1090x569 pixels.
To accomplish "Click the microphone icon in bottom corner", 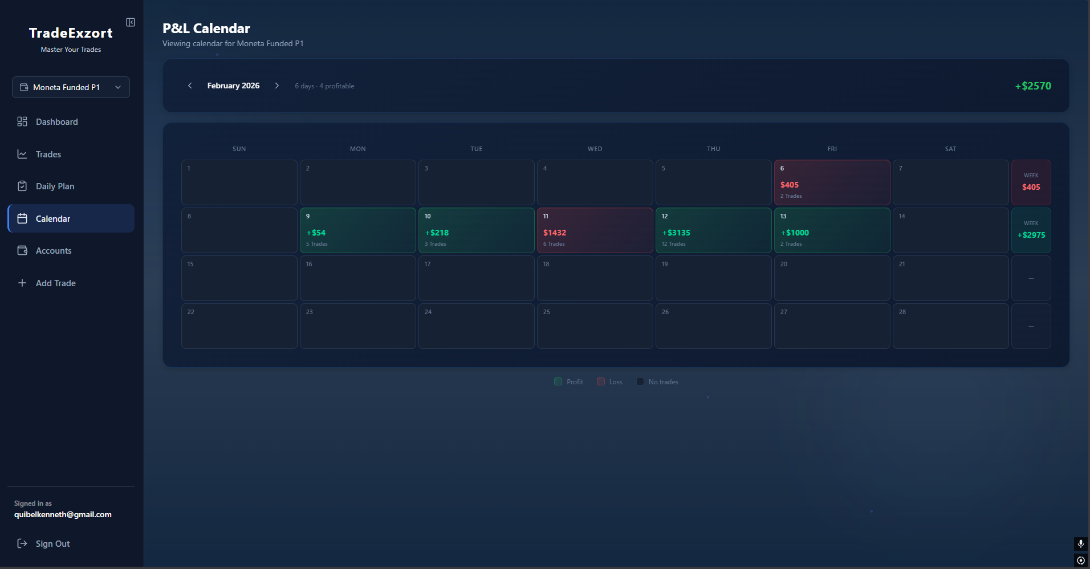I will (x=1080, y=543).
